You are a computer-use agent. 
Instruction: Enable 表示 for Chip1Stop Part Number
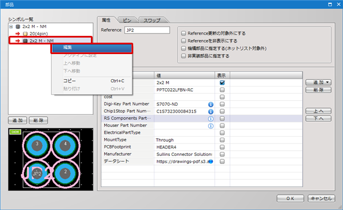222,112
